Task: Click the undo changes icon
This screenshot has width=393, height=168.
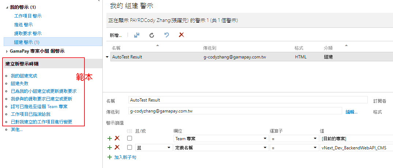Action: pyautogui.click(x=166, y=35)
